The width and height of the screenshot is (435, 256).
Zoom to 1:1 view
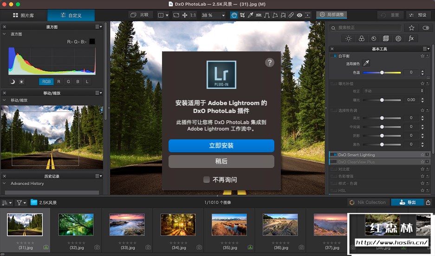[x=193, y=15]
